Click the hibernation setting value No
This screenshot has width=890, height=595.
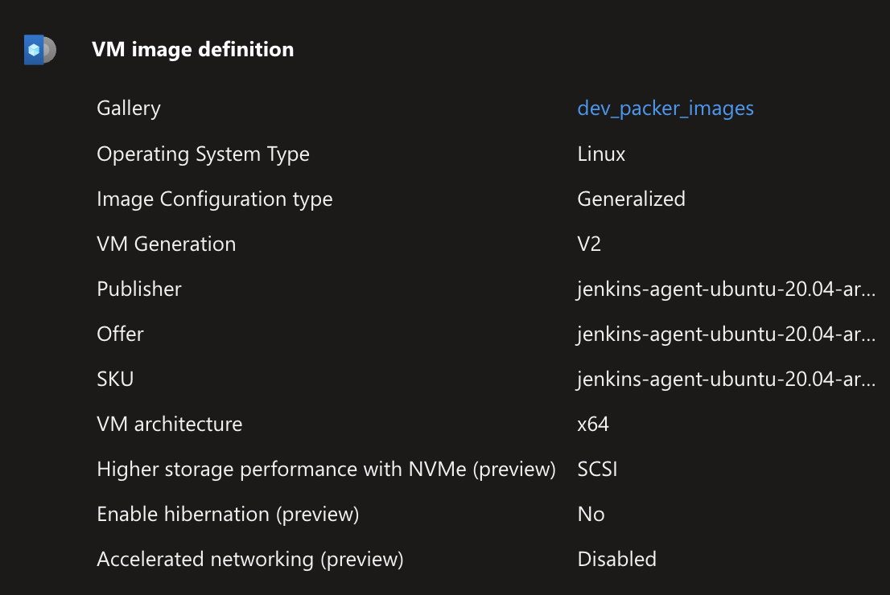(591, 514)
